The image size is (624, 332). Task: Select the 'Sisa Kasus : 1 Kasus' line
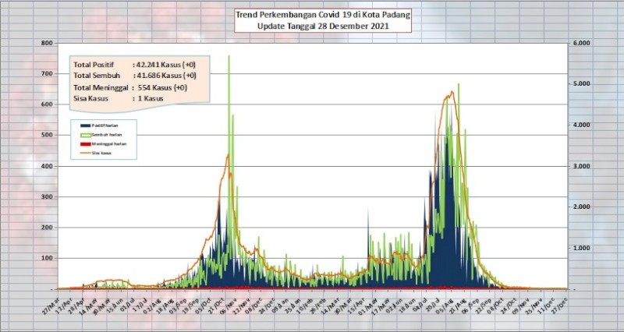pos(119,99)
